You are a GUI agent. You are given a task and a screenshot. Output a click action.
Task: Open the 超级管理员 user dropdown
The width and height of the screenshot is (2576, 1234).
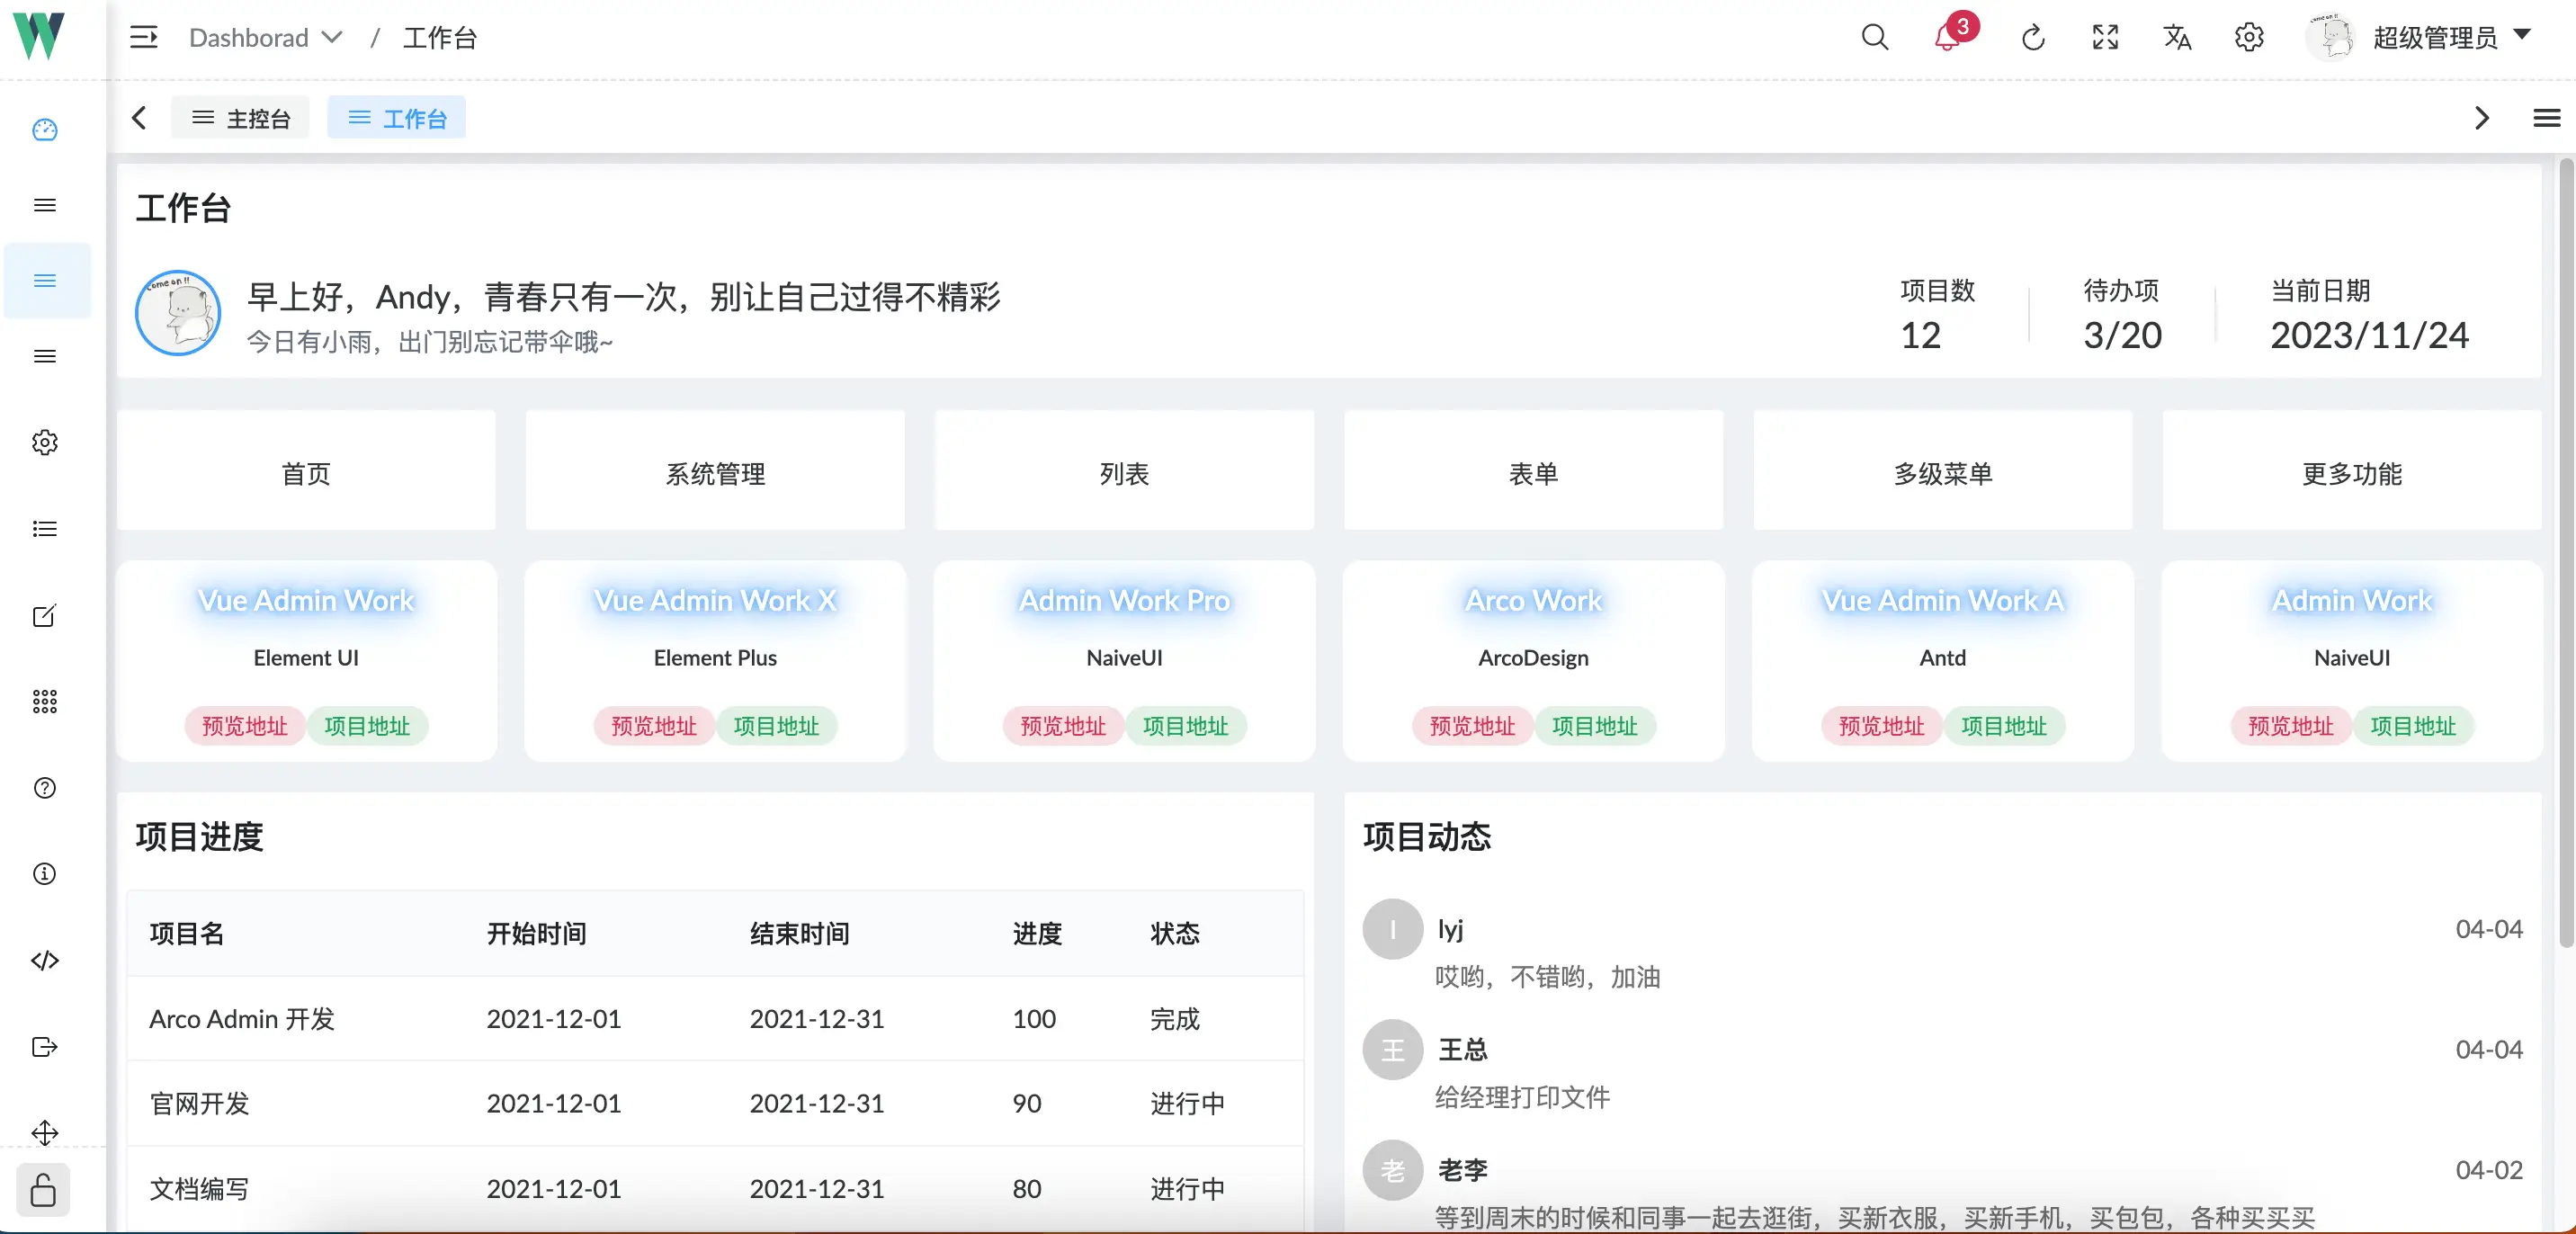click(x=2434, y=38)
